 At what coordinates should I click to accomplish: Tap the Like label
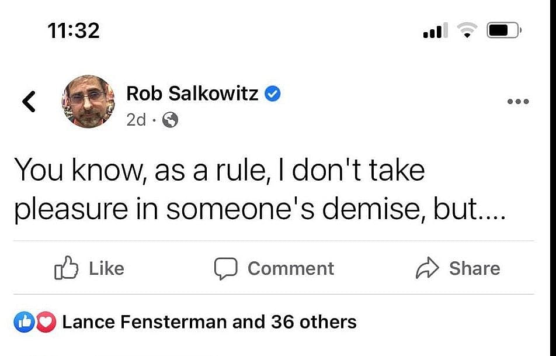click(106, 268)
